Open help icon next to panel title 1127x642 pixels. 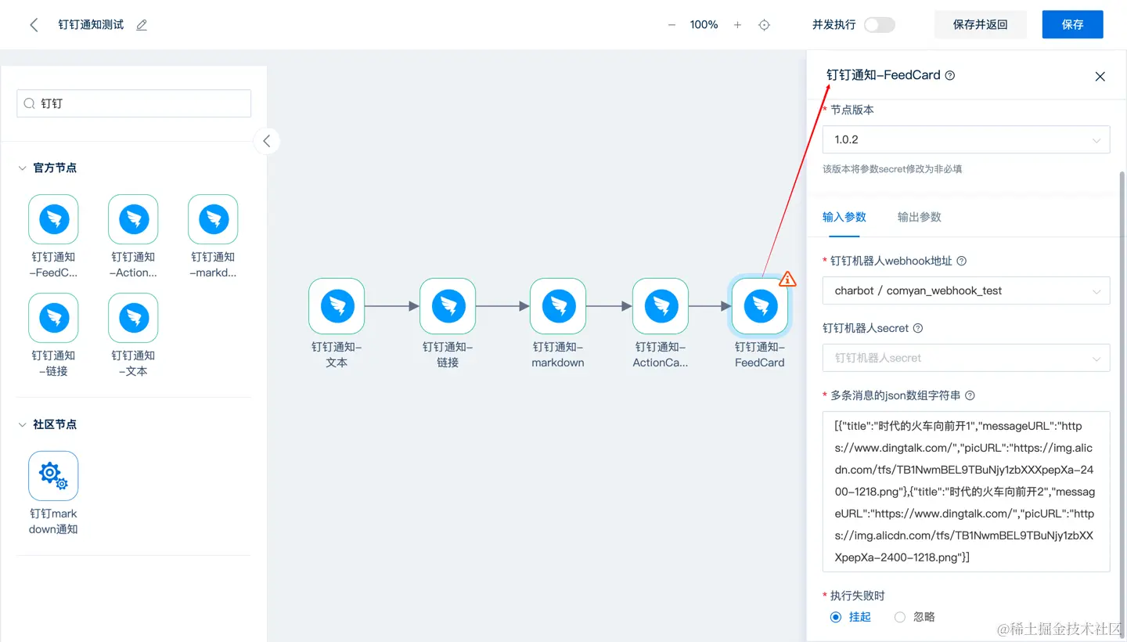(950, 76)
